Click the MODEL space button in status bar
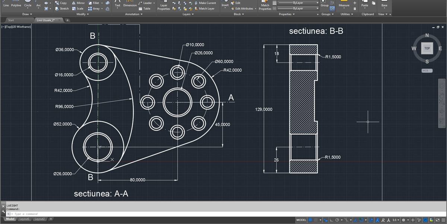The image size is (447, 224). (301, 220)
